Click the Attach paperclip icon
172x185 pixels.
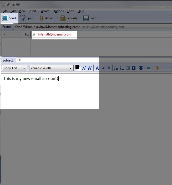[41, 18]
